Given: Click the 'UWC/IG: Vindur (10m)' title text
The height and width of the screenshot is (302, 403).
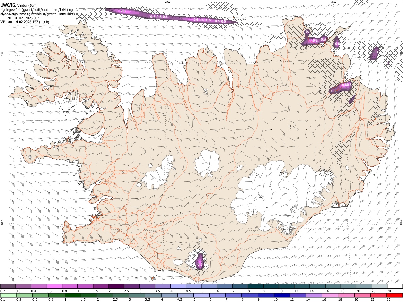Looking at the screenshot, I should click(19, 5).
